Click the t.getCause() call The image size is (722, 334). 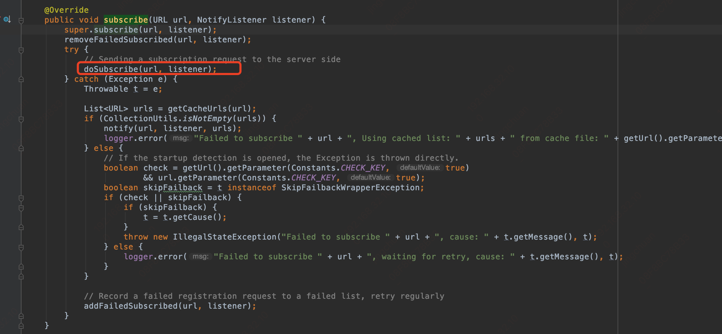(192, 217)
